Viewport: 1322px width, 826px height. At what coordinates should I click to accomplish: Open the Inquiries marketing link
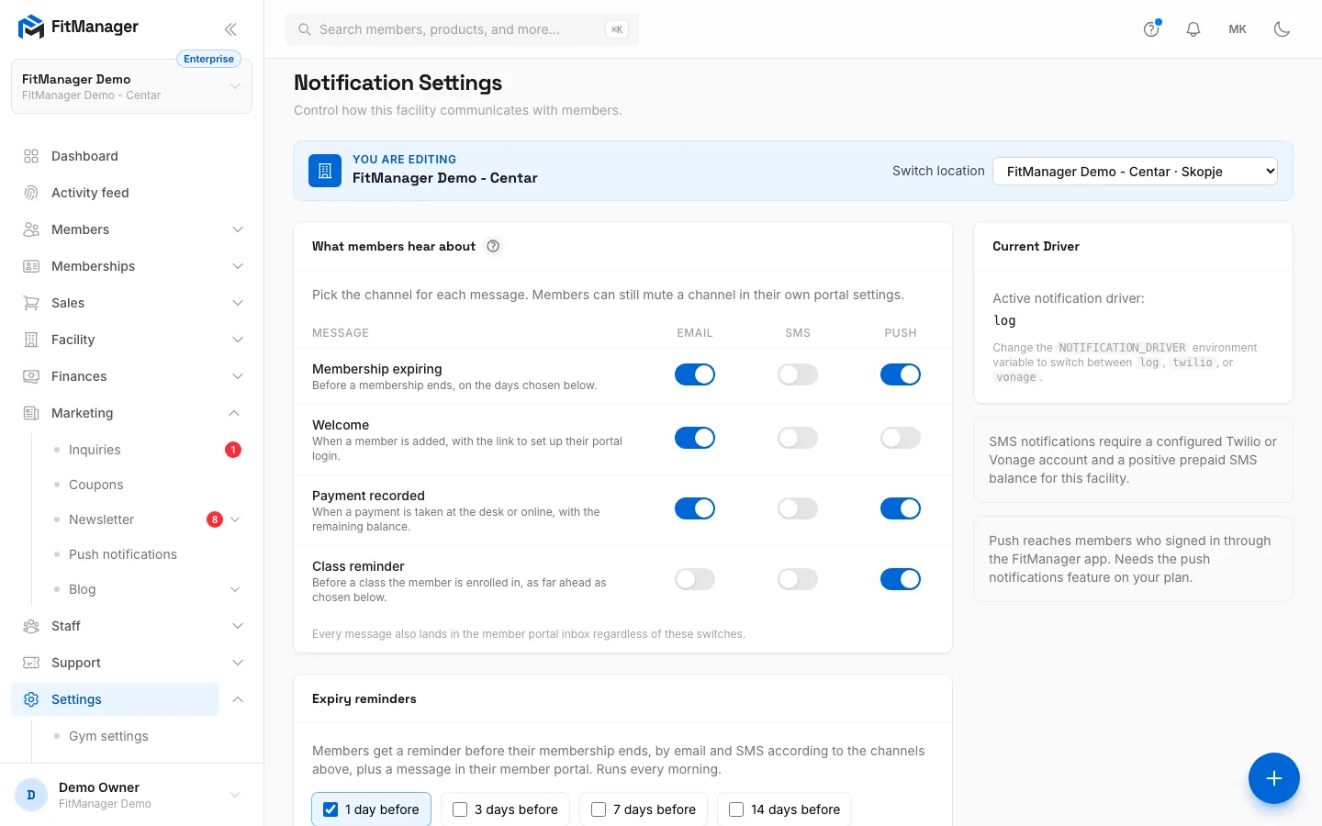[95, 450]
